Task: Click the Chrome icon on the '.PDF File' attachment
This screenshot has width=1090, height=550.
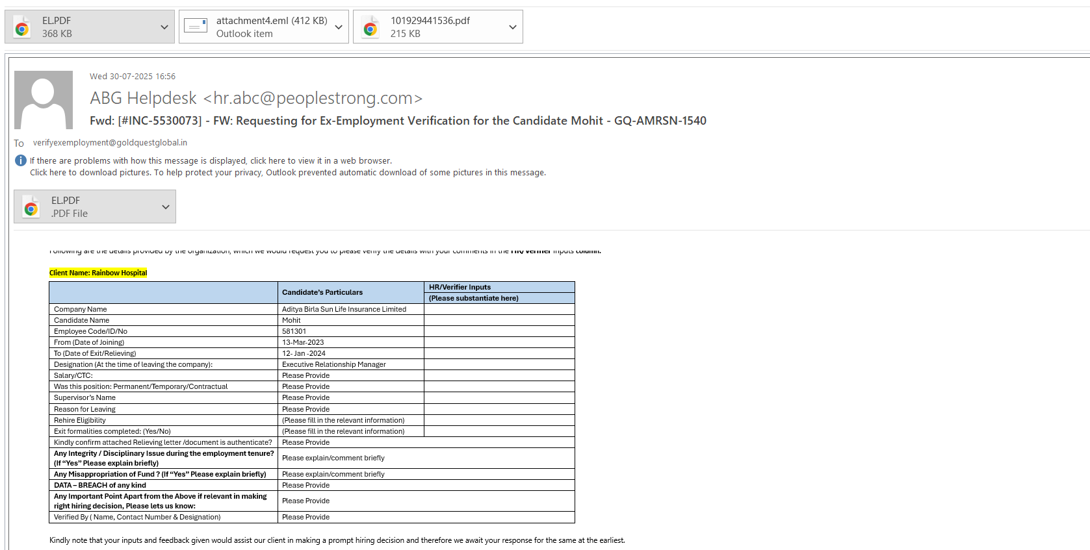Action: pyautogui.click(x=31, y=207)
